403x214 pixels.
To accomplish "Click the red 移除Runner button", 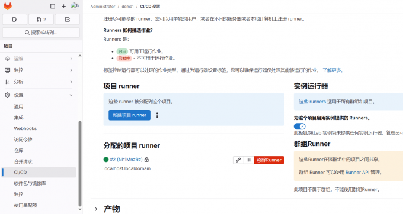I will [x=269, y=160].
